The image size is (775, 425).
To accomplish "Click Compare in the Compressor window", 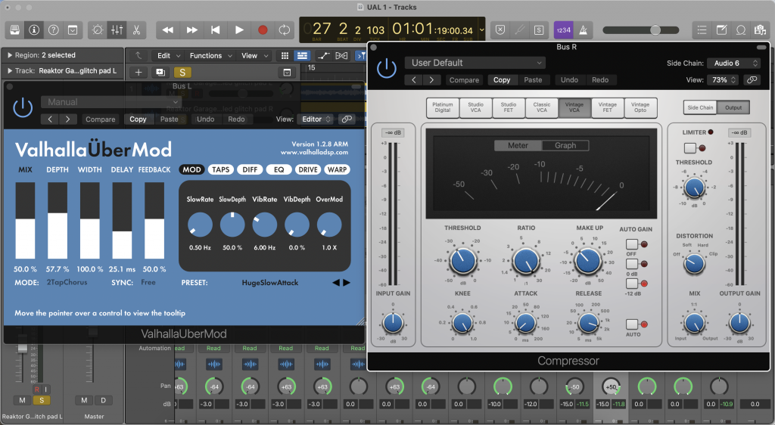I will pos(464,80).
